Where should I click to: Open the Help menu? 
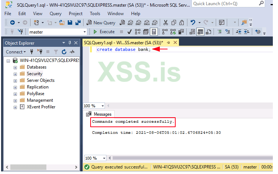pyautogui.click(x=136, y=14)
